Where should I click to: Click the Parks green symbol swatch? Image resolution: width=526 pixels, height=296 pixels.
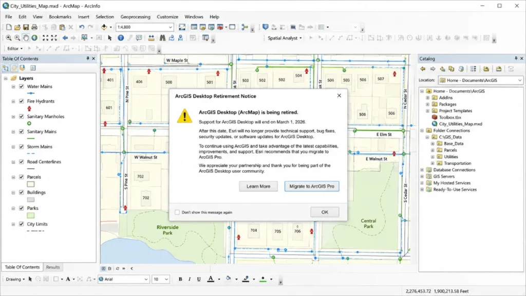click(x=30, y=215)
